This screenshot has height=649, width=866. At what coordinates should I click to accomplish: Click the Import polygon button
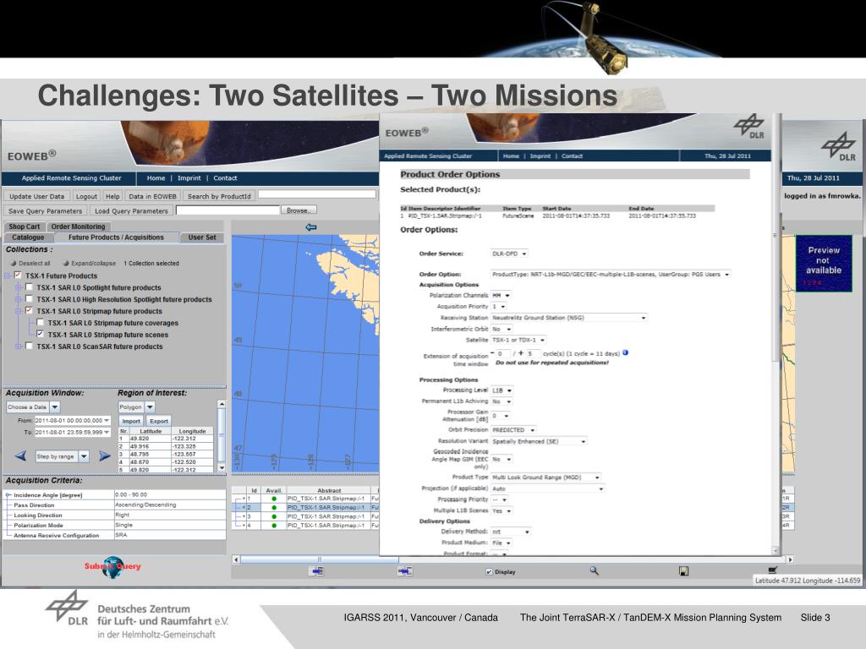coord(131,421)
